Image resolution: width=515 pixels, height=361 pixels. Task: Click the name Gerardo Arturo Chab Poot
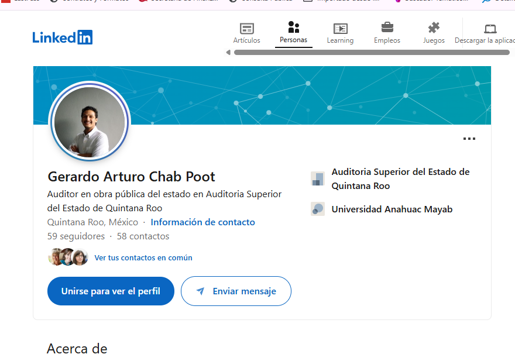click(x=131, y=177)
